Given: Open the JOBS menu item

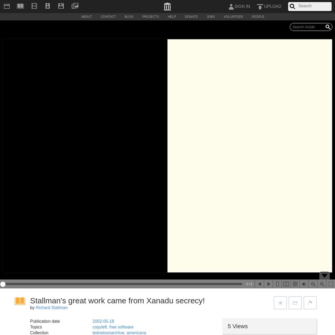Looking at the screenshot, I should (x=211, y=17).
